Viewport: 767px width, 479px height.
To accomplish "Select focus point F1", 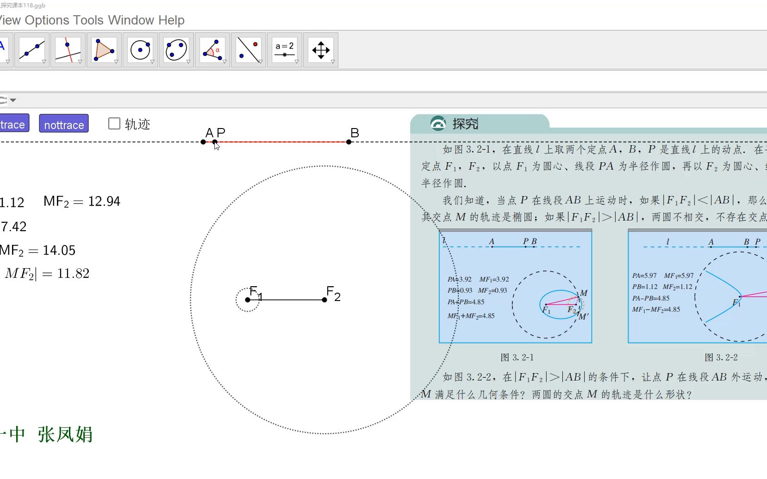I will point(248,300).
